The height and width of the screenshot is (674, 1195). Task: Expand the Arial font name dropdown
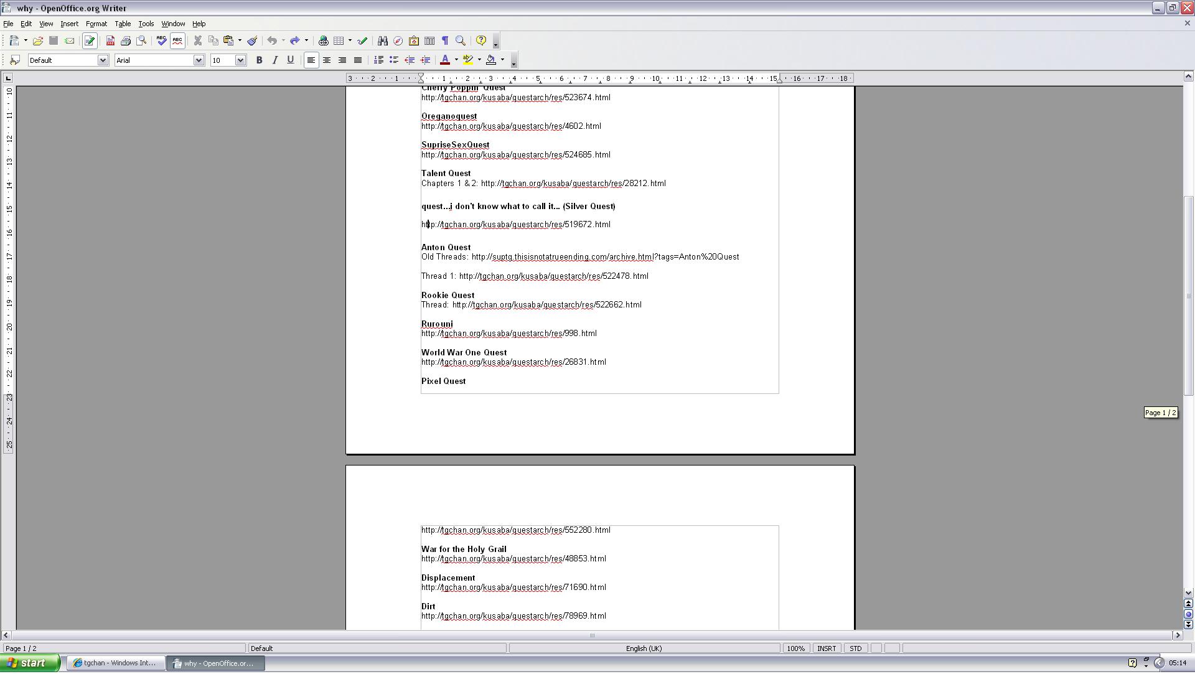coord(199,60)
